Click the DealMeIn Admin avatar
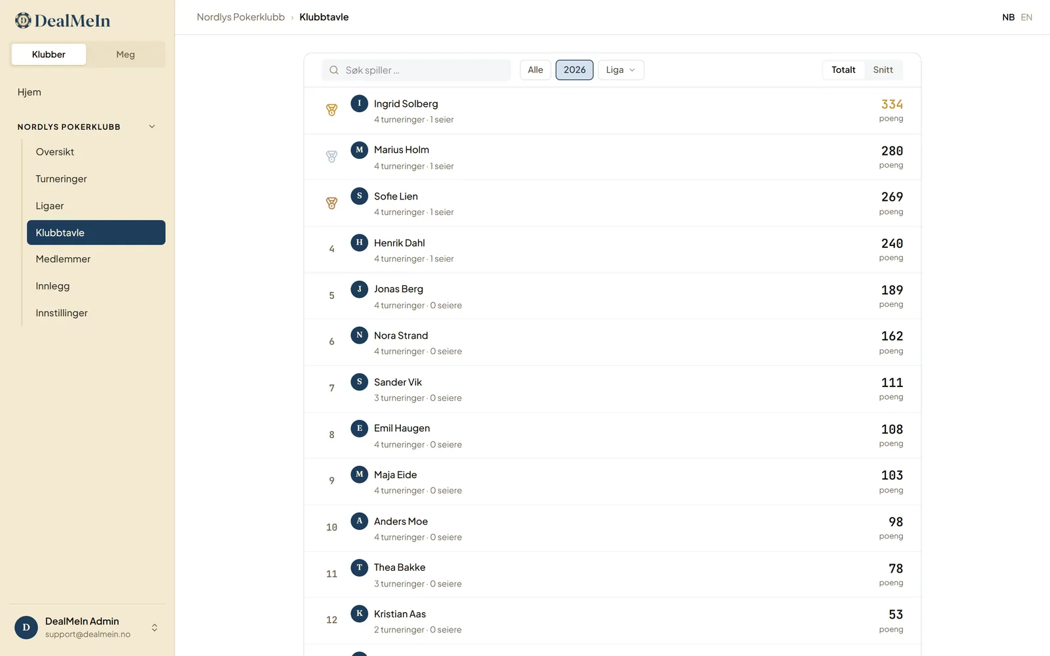This screenshot has height=656, width=1050. click(x=26, y=627)
